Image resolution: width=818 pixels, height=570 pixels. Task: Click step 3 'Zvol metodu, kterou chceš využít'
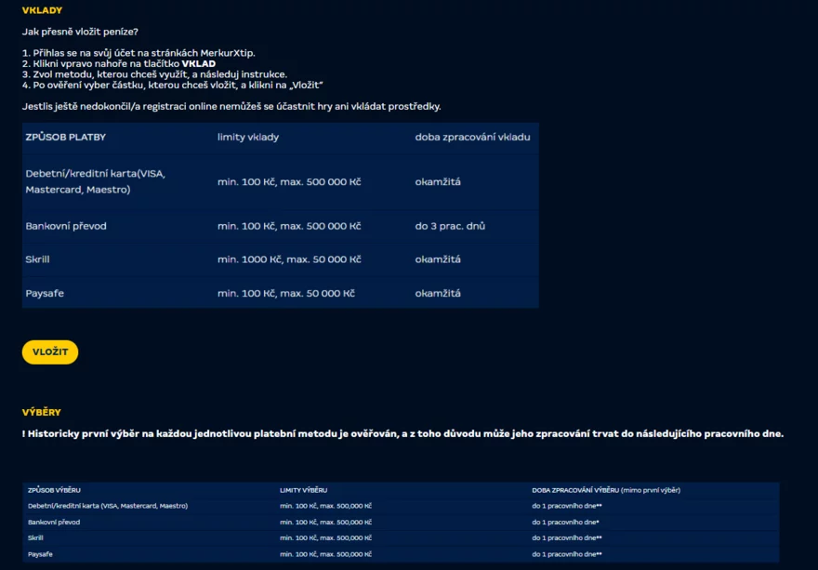tap(154, 74)
